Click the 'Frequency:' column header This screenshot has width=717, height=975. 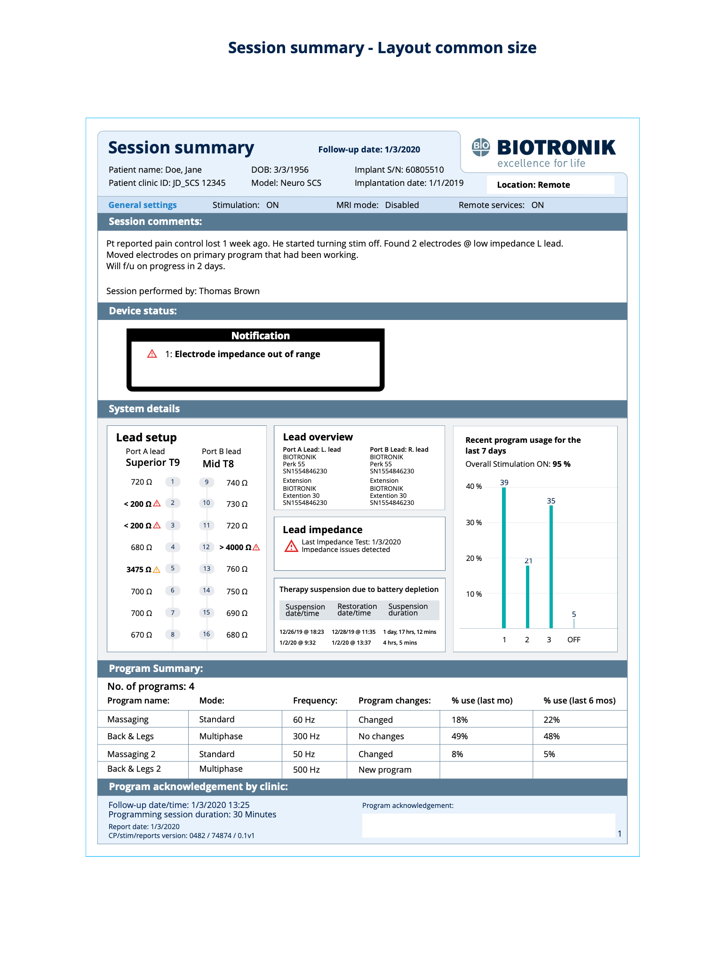click(315, 701)
